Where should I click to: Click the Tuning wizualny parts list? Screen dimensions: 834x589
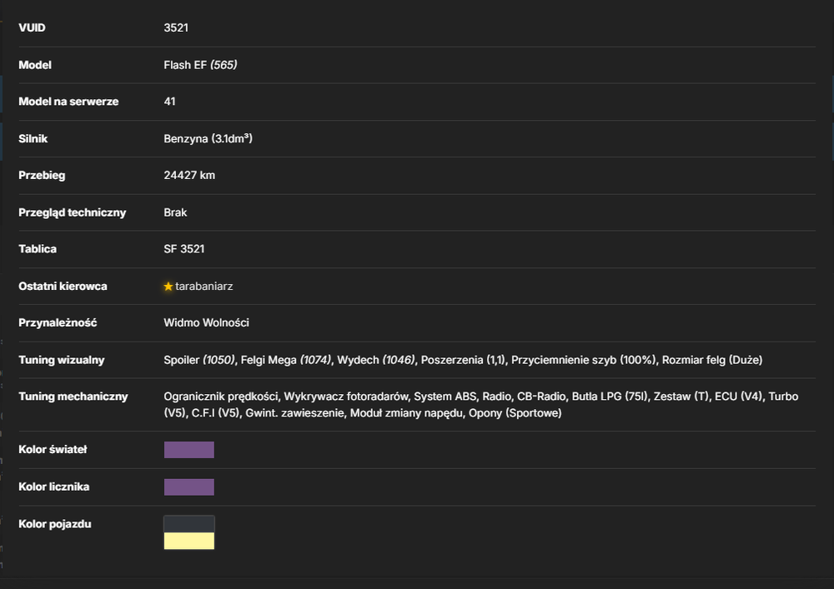tap(463, 360)
